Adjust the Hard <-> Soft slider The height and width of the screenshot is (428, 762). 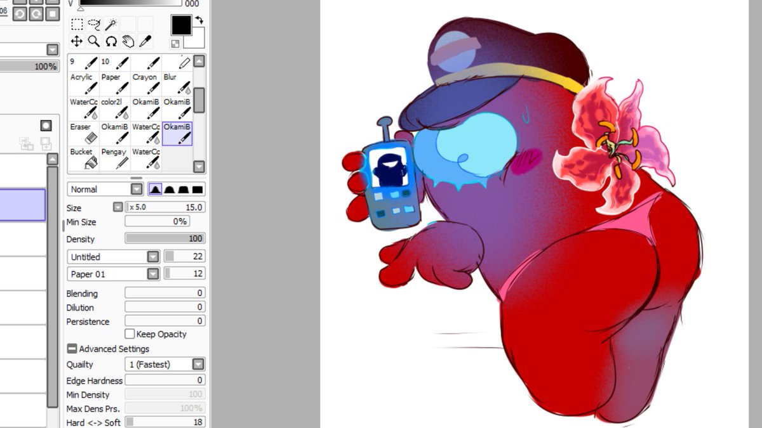(164, 422)
